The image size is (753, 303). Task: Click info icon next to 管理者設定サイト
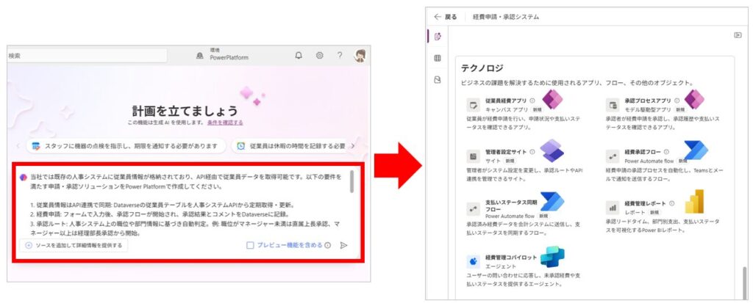pyautogui.click(x=532, y=152)
